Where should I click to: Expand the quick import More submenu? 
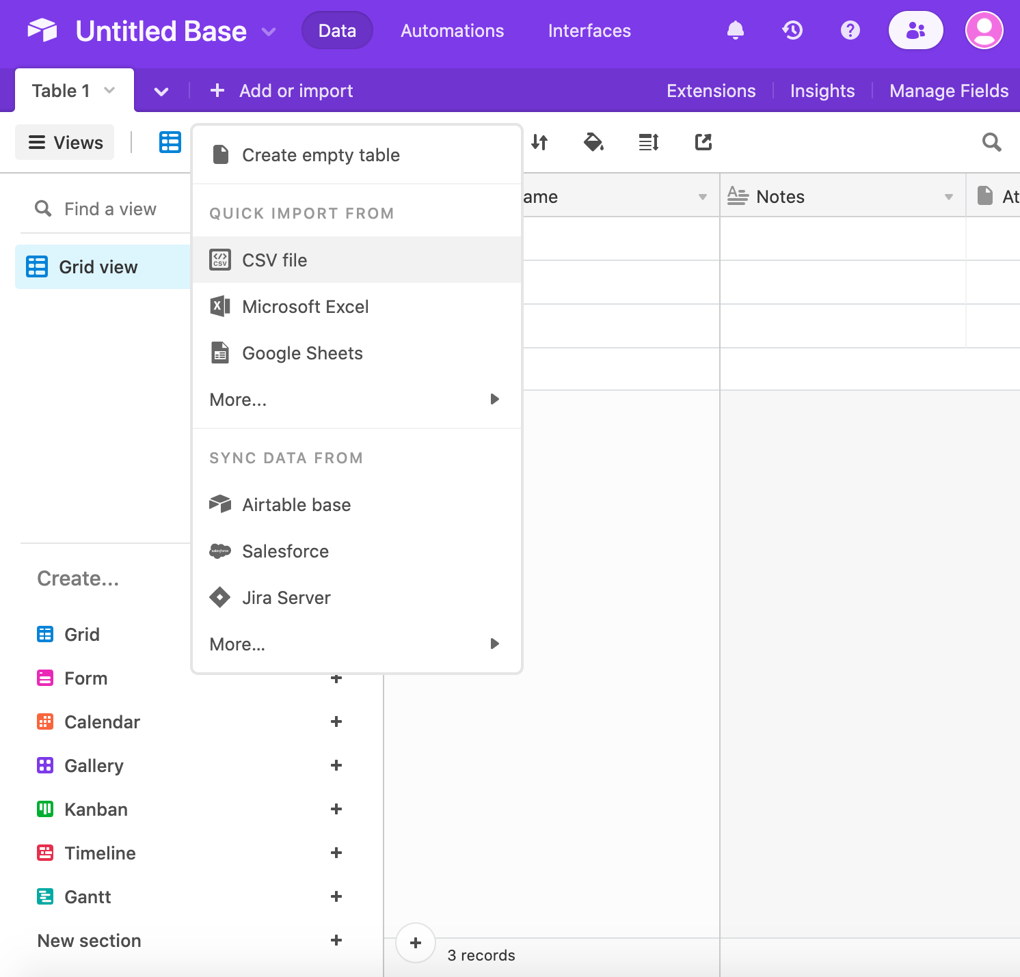(357, 399)
